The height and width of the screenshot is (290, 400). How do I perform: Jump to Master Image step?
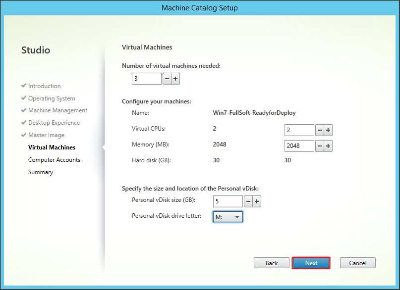[x=46, y=135]
